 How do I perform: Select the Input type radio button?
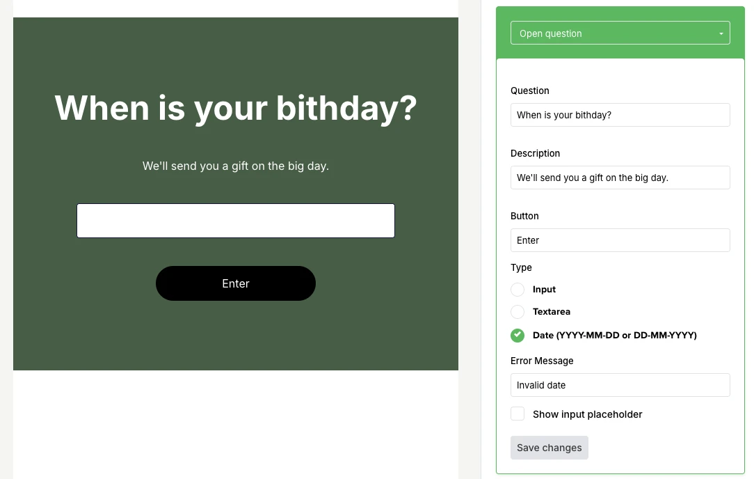518,289
